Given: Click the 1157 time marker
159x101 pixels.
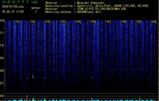Looking at the screenshot, I should click(108, 22).
